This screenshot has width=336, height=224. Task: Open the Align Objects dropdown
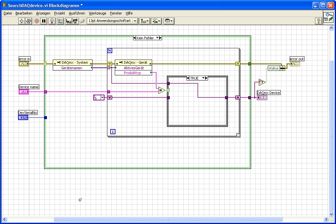(x=145, y=21)
